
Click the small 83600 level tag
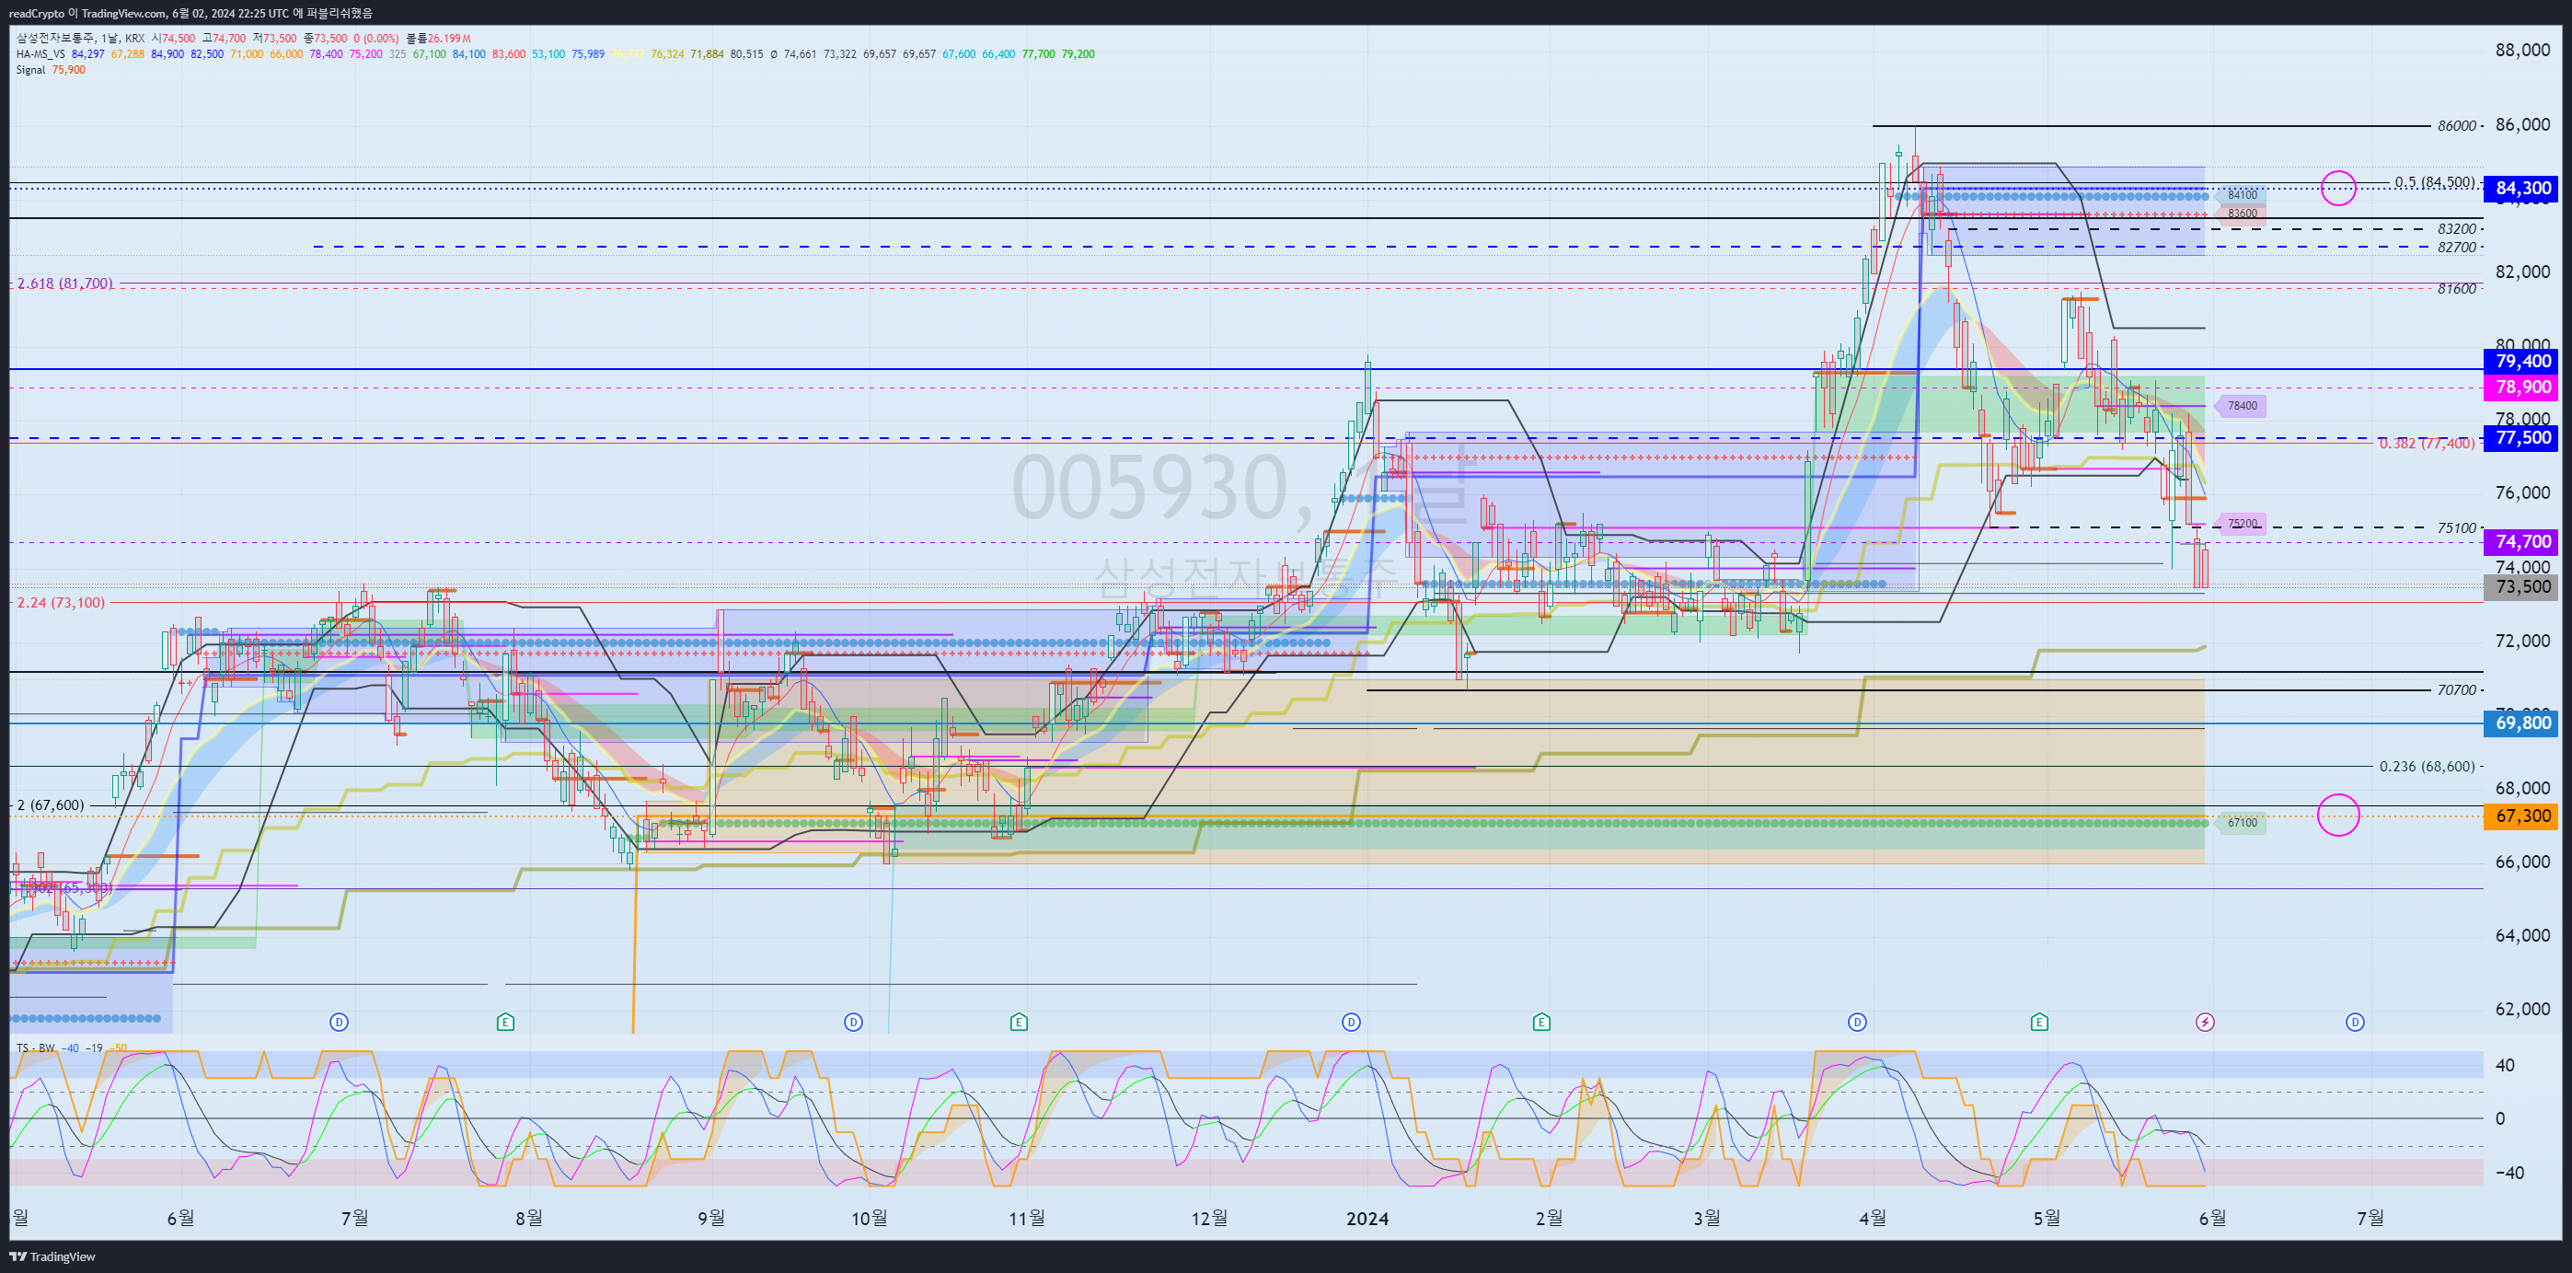click(x=2241, y=214)
